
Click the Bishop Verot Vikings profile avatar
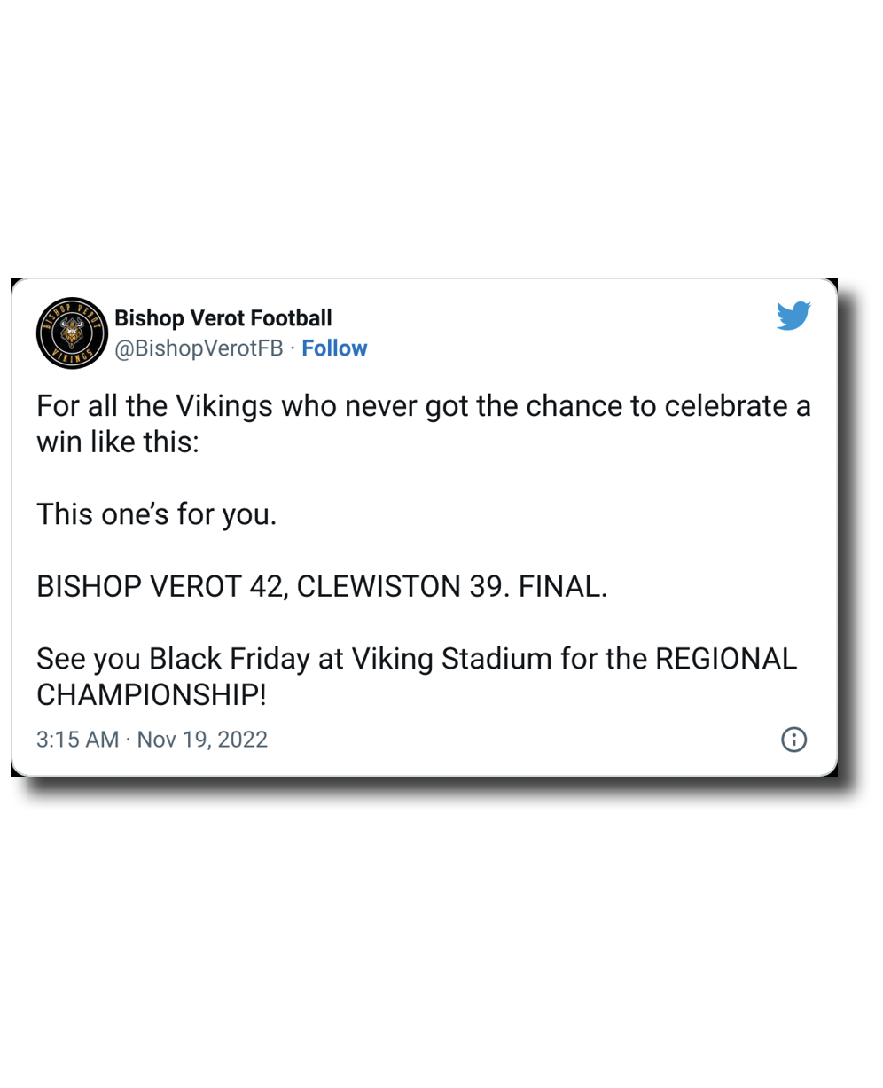[72, 333]
